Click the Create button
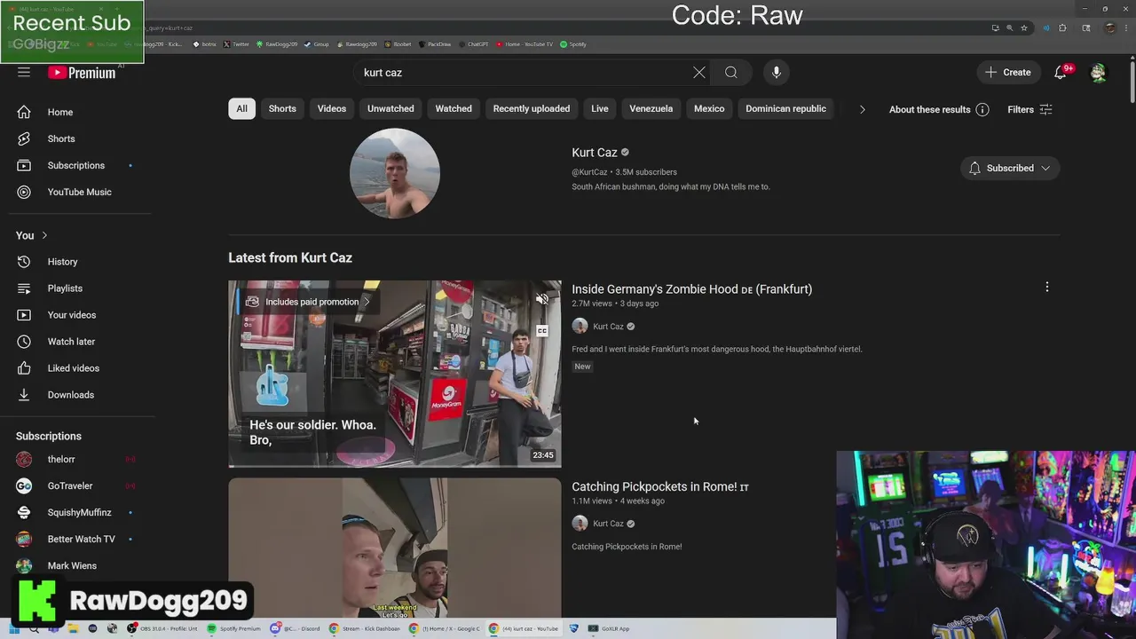Screen dimensions: 1136x639 tap(1008, 73)
